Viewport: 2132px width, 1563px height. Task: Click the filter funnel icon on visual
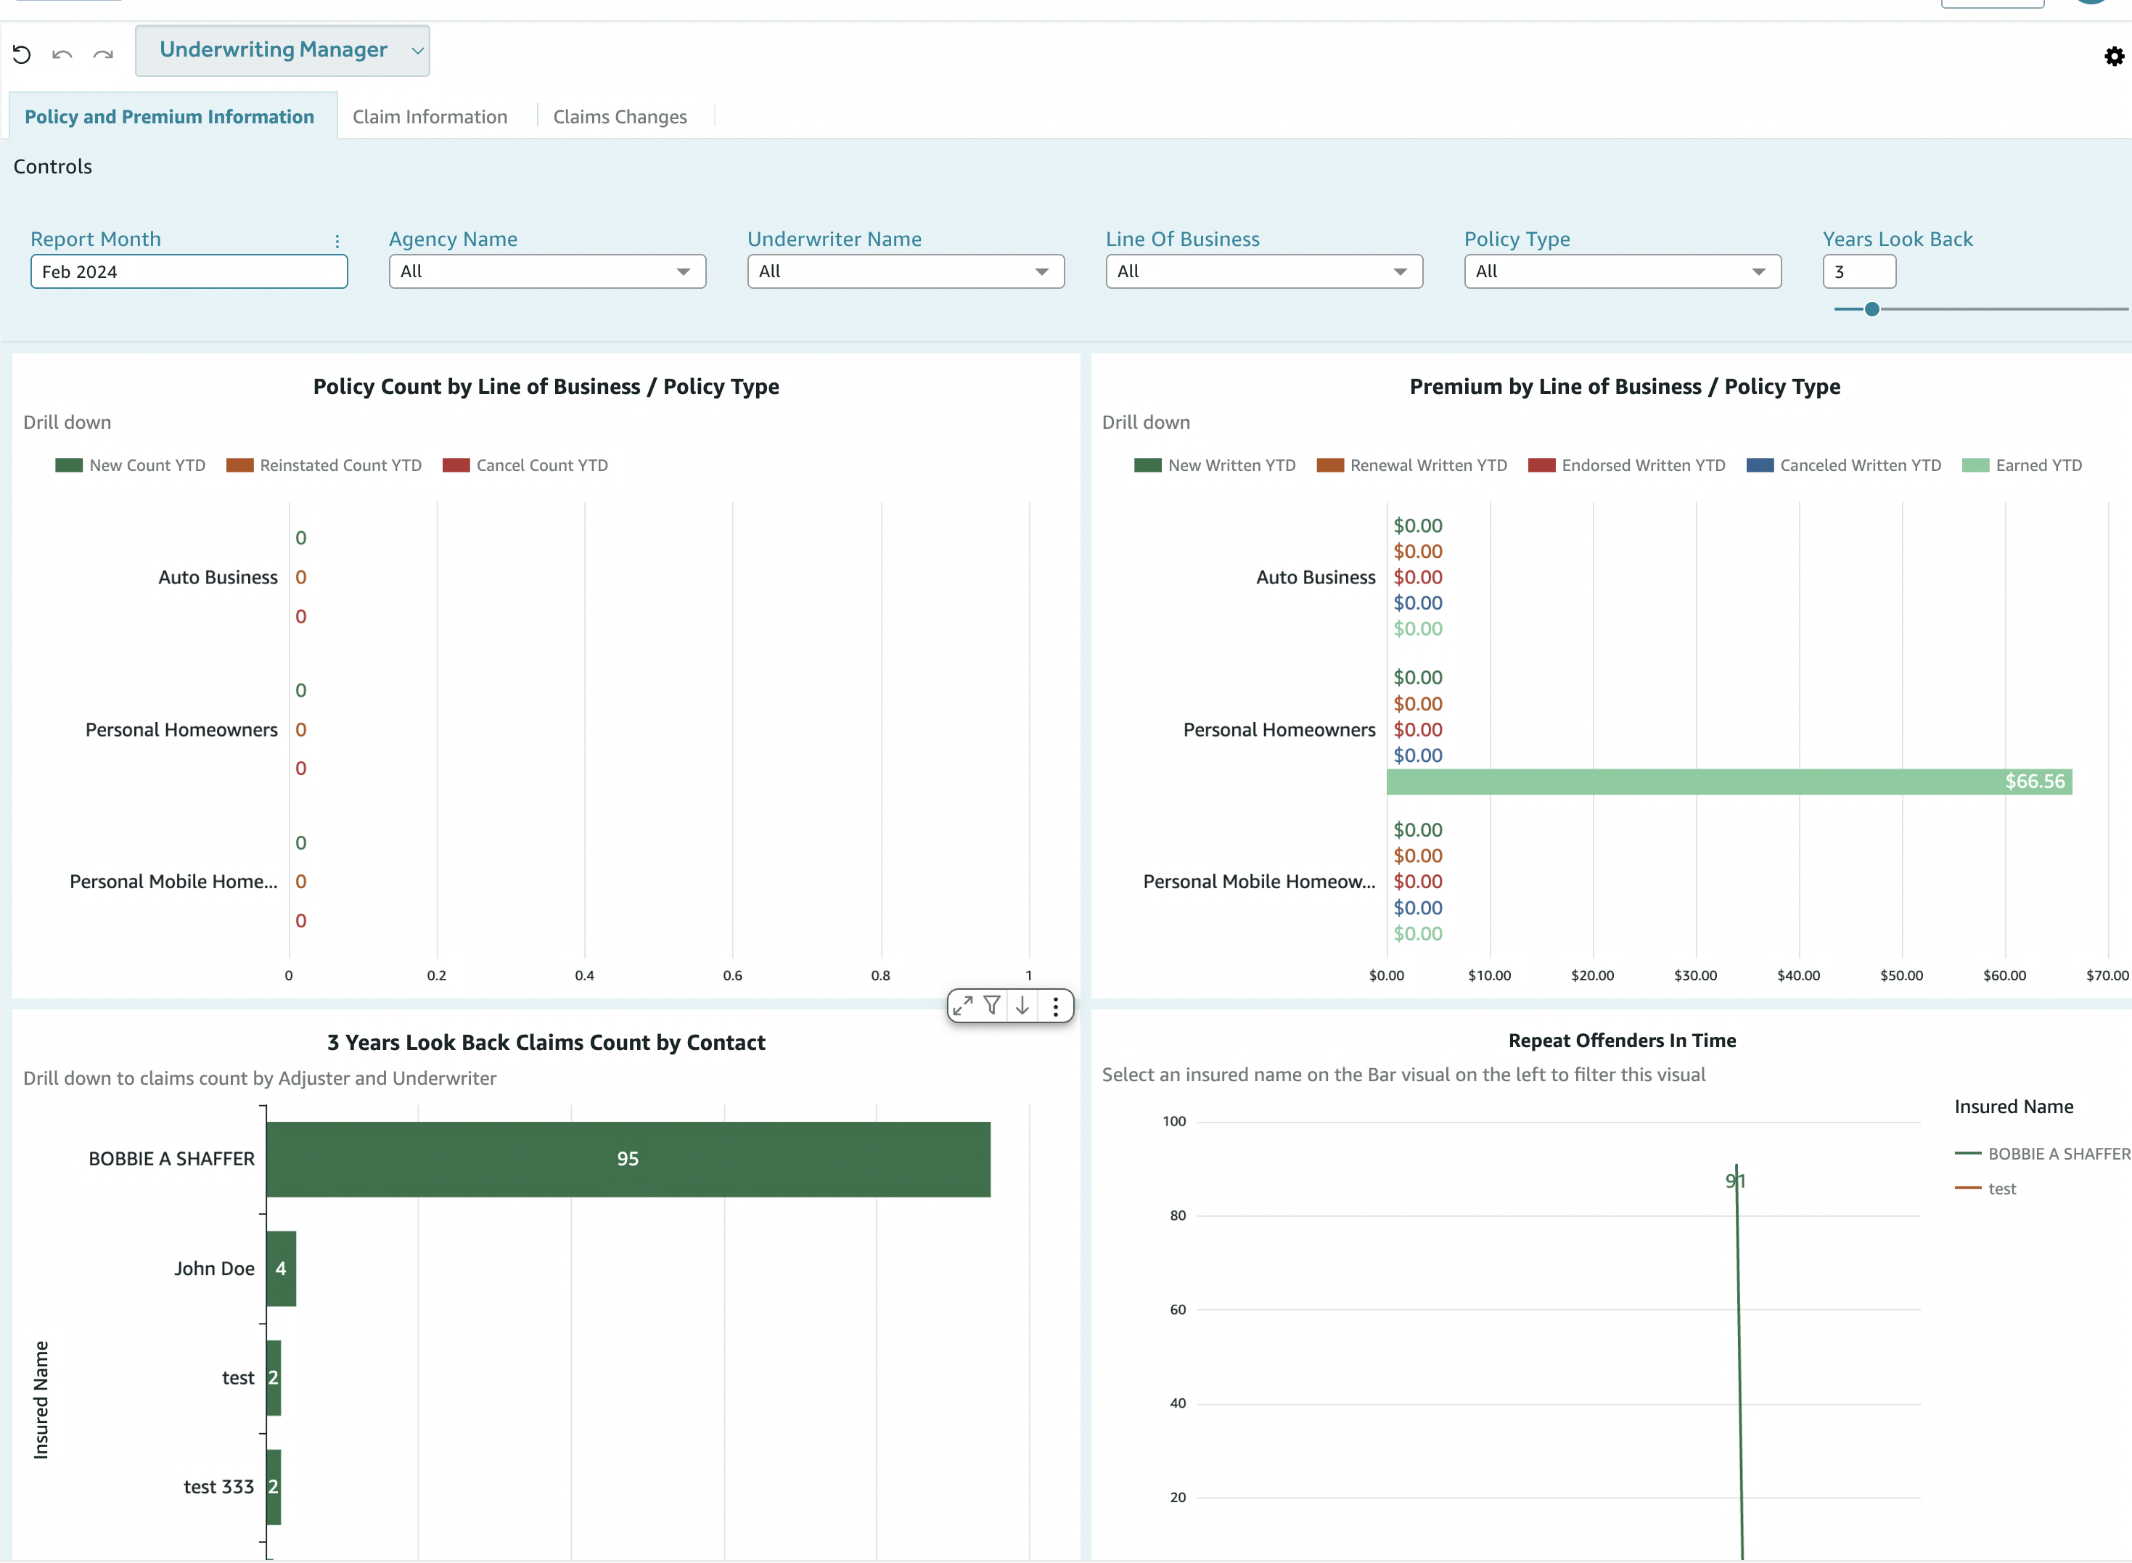(992, 1006)
